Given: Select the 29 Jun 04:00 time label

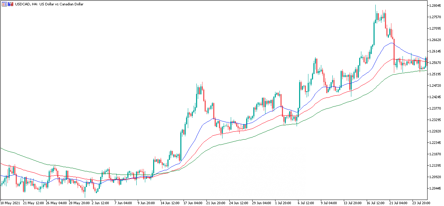Looking at the screenshot, I should point(262,203).
